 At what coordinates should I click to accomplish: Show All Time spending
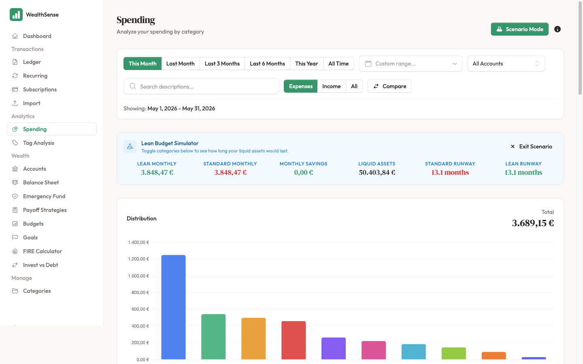(338, 63)
